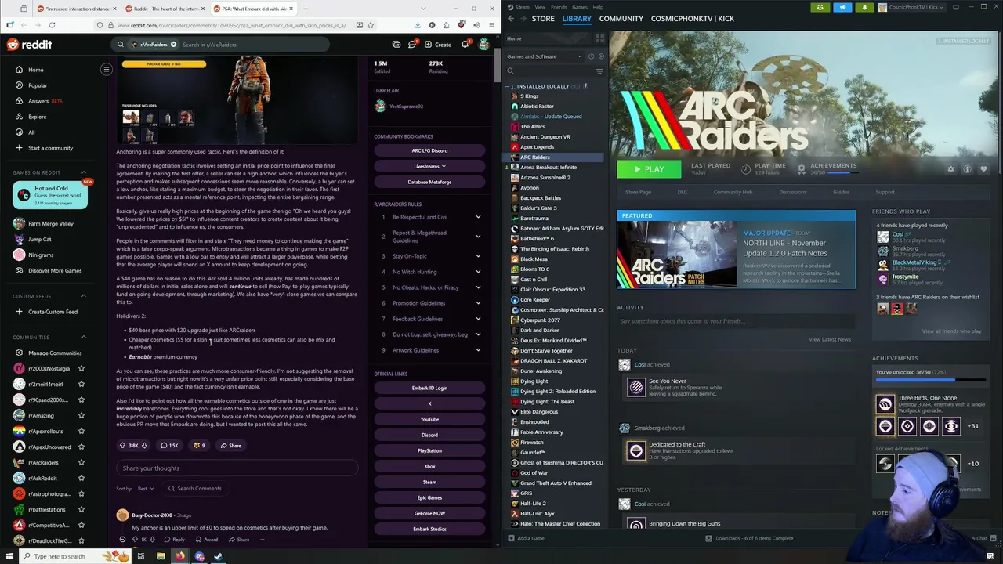1003x564 pixels.
Task: Open Steam library advanced filter icon
Action: (599, 71)
